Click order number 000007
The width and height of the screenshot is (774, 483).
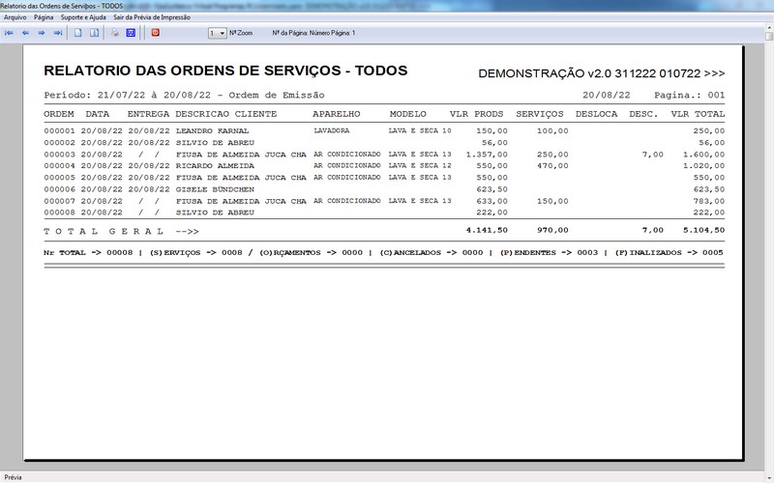click(x=59, y=202)
